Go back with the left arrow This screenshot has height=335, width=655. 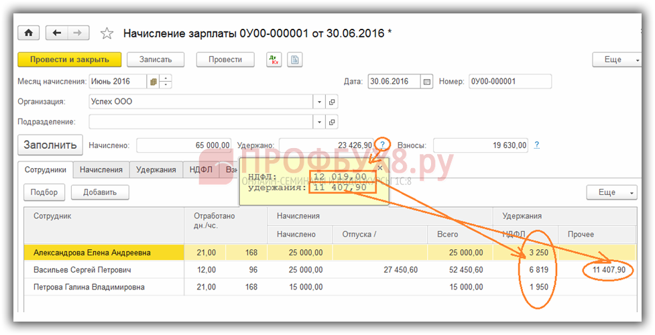(57, 33)
